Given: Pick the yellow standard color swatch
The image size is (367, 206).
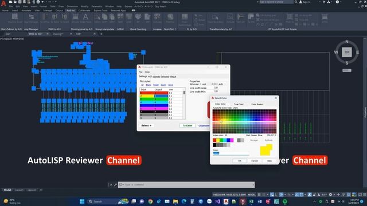Looking at the screenshot, I should 218,140.
